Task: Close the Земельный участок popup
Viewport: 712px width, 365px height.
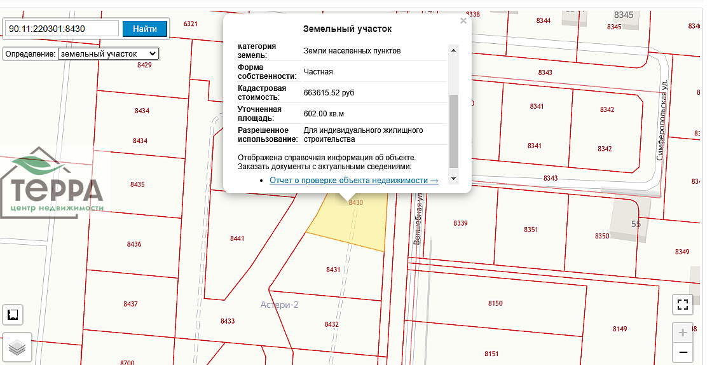Action: point(463,21)
